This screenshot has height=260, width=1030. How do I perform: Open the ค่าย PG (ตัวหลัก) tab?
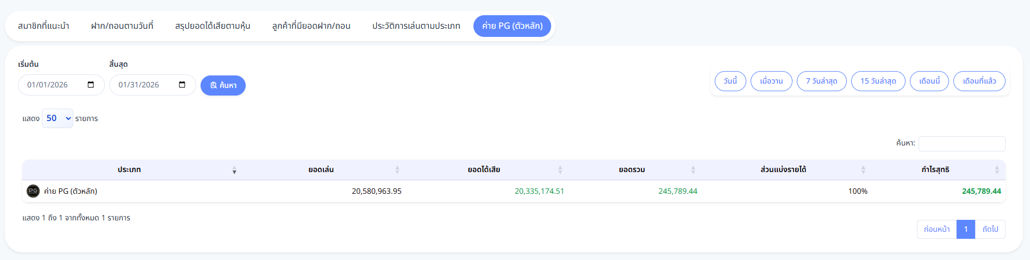click(512, 26)
